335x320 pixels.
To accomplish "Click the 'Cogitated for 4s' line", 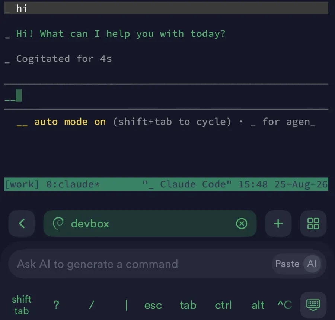I will (64, 59).
